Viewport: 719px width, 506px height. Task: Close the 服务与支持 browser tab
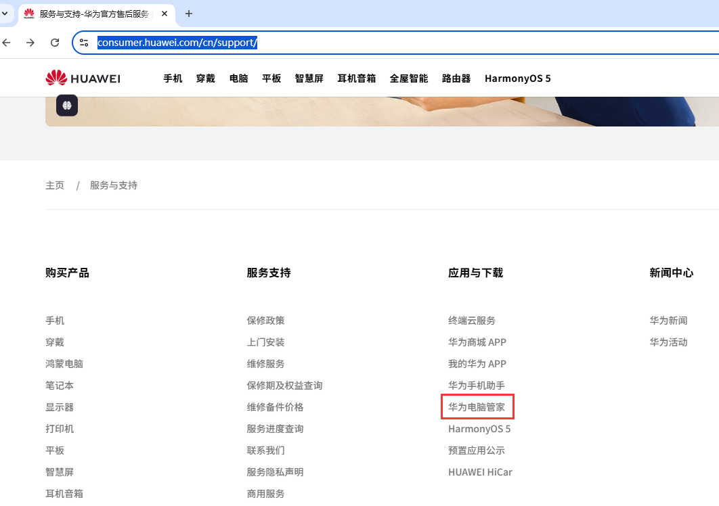pyautogui.click(x=165, y=14)
